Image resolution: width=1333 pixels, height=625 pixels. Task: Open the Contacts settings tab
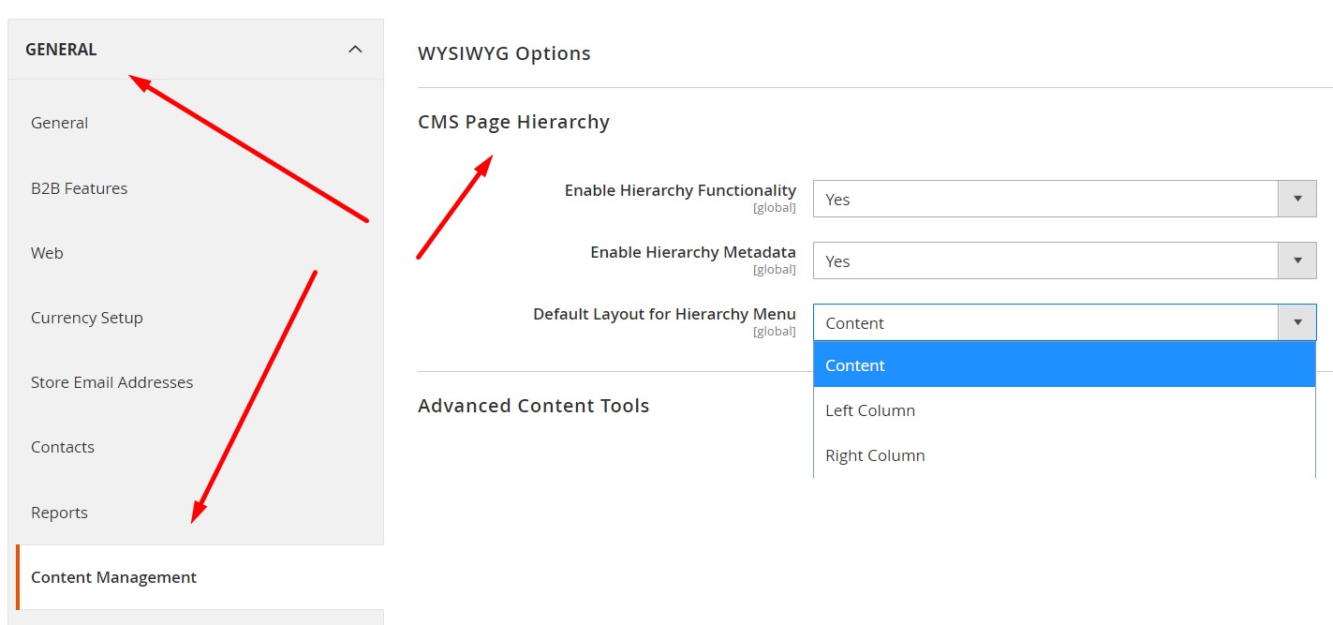(x=63, y=447)
